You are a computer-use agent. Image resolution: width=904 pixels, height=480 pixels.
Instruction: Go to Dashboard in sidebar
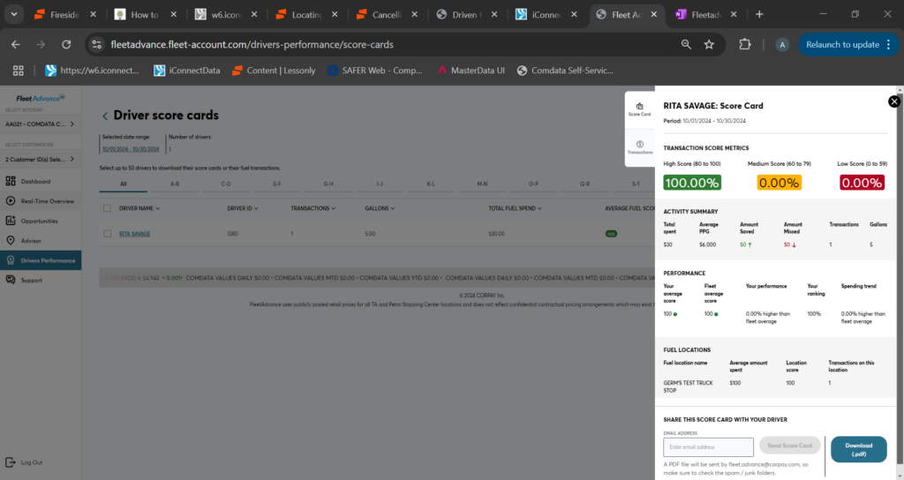35,182
